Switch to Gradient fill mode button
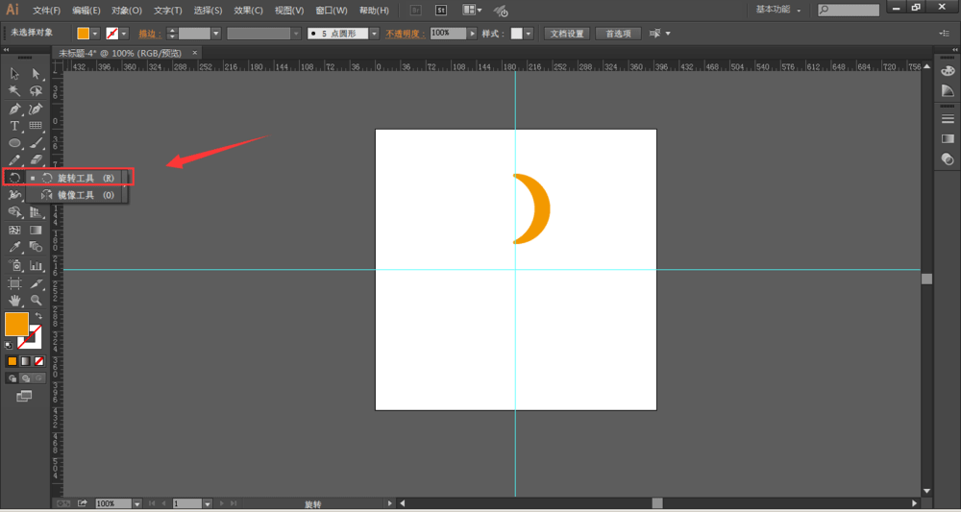Image resolution: width=961 pixels, height=512 pixels. [26, 361]
